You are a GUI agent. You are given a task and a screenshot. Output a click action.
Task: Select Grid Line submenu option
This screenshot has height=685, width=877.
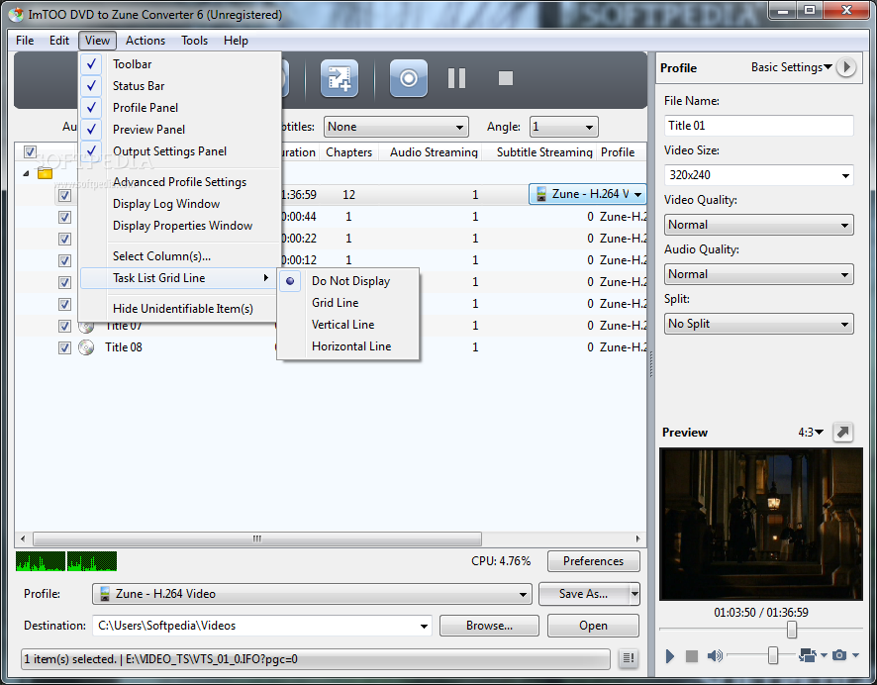coord(347,303)
